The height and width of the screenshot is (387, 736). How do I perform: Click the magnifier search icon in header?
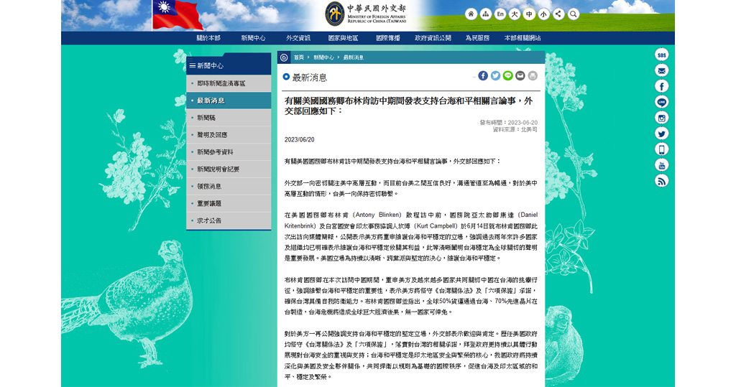[573, 14]
